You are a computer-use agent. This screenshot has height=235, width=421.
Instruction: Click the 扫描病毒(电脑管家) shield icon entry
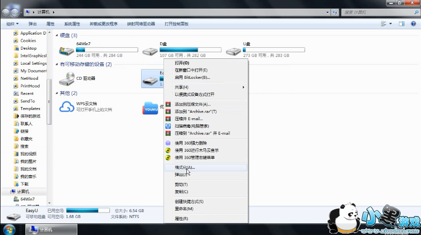pyautogui.click(x=168, y=126)
